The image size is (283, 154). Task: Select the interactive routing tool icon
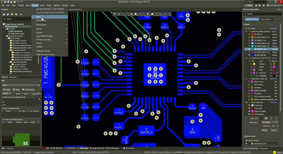(139, 14)
